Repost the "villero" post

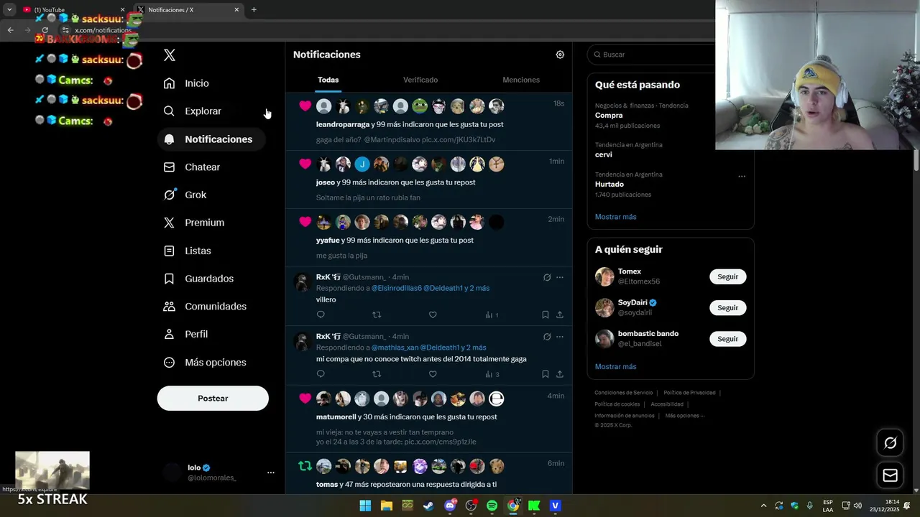[377, 315]
